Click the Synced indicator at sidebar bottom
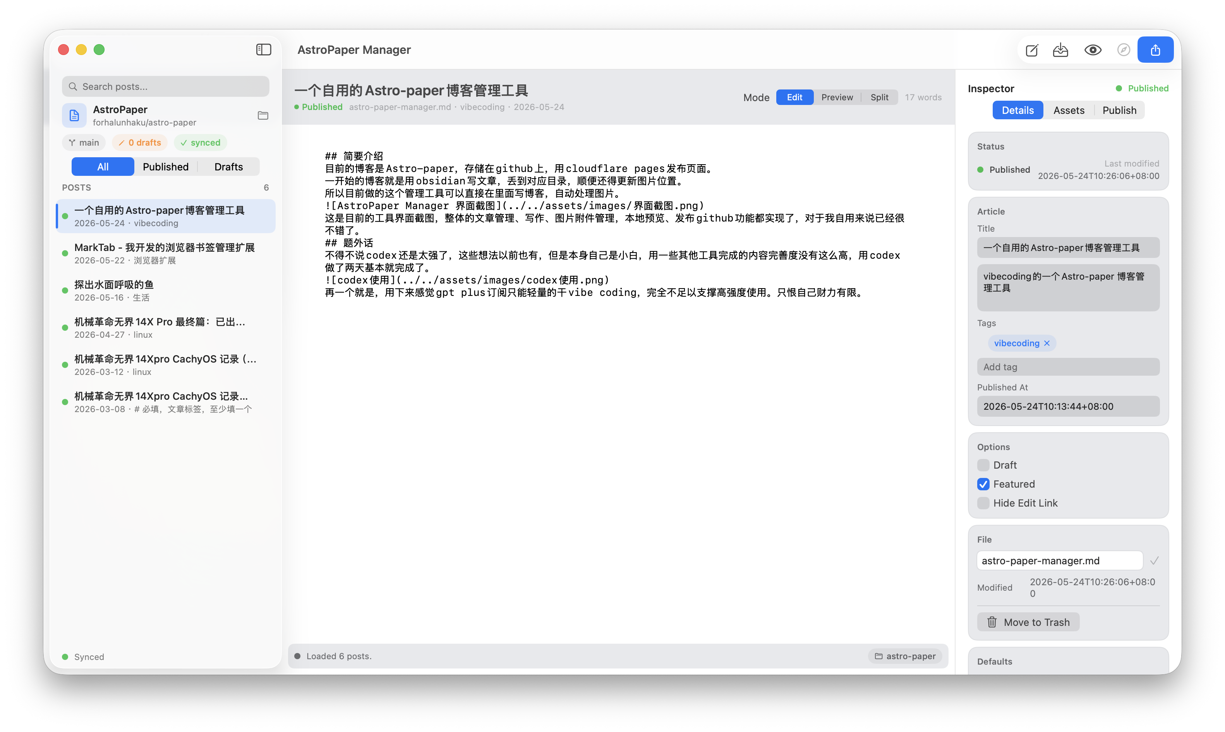Viewport: 1225px width, 732px height. click(83, 657)
